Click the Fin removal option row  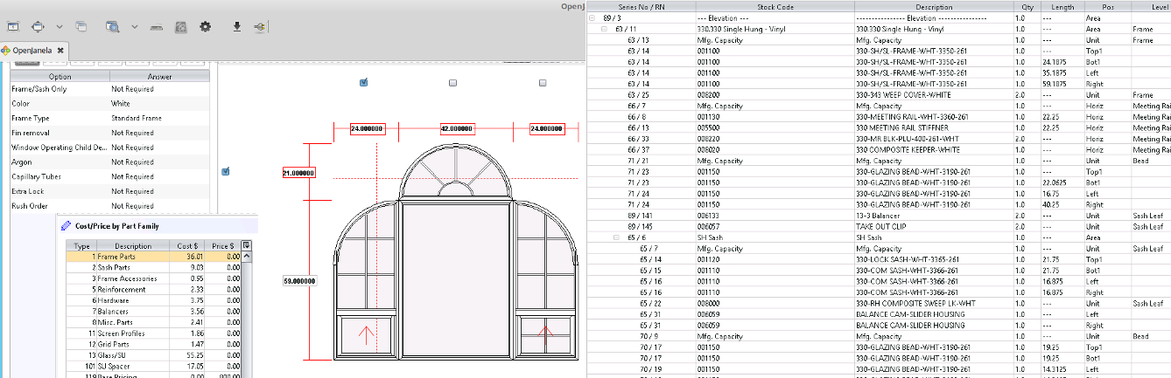click(x=109, y=133)
